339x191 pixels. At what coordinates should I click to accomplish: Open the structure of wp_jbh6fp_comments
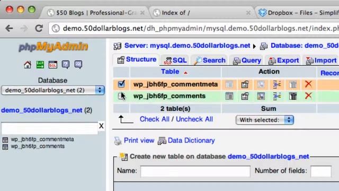245,96
